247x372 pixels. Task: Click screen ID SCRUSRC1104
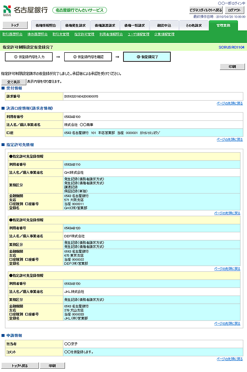pyautogui.click(x=231, y=47)
